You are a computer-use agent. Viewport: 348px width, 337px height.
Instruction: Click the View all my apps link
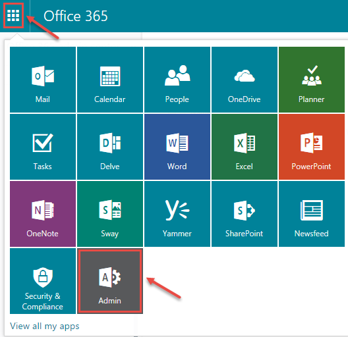45,326
